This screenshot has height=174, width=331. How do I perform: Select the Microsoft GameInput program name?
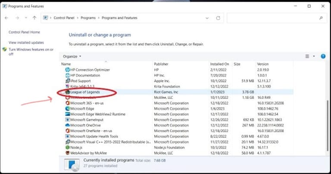pos(87,120)
